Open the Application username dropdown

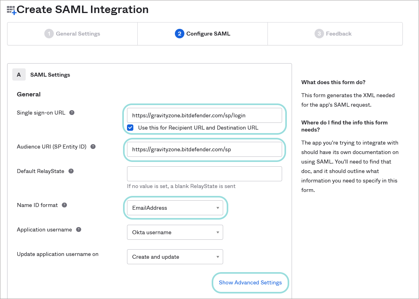pyautogui.click(x=175, y=232)
